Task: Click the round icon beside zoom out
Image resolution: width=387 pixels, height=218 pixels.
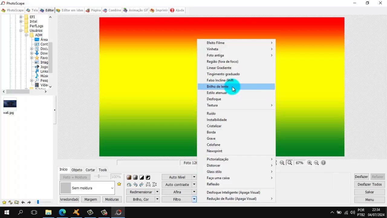Action: [x=324, y=163]
